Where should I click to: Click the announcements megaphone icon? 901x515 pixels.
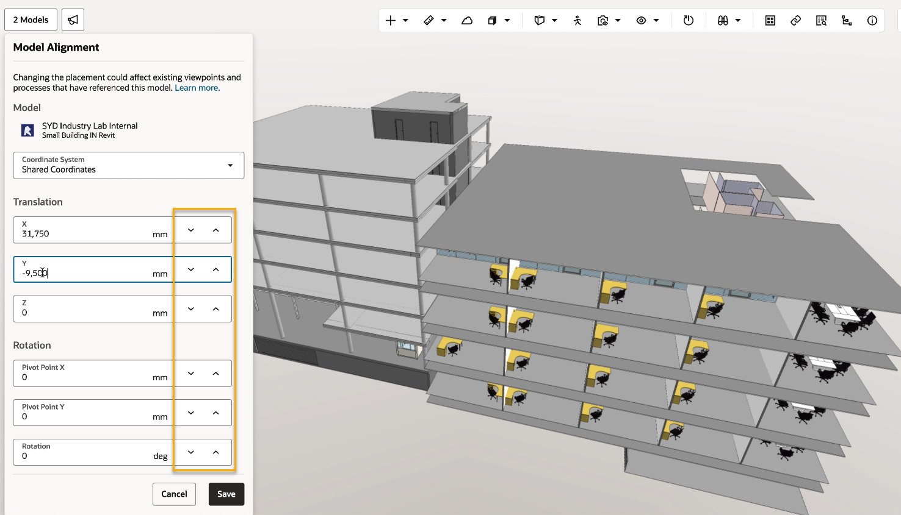click(x=73, y=20)
